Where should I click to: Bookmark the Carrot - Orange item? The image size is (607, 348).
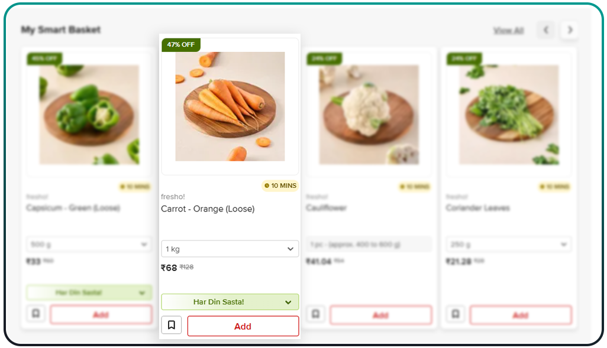171,325
